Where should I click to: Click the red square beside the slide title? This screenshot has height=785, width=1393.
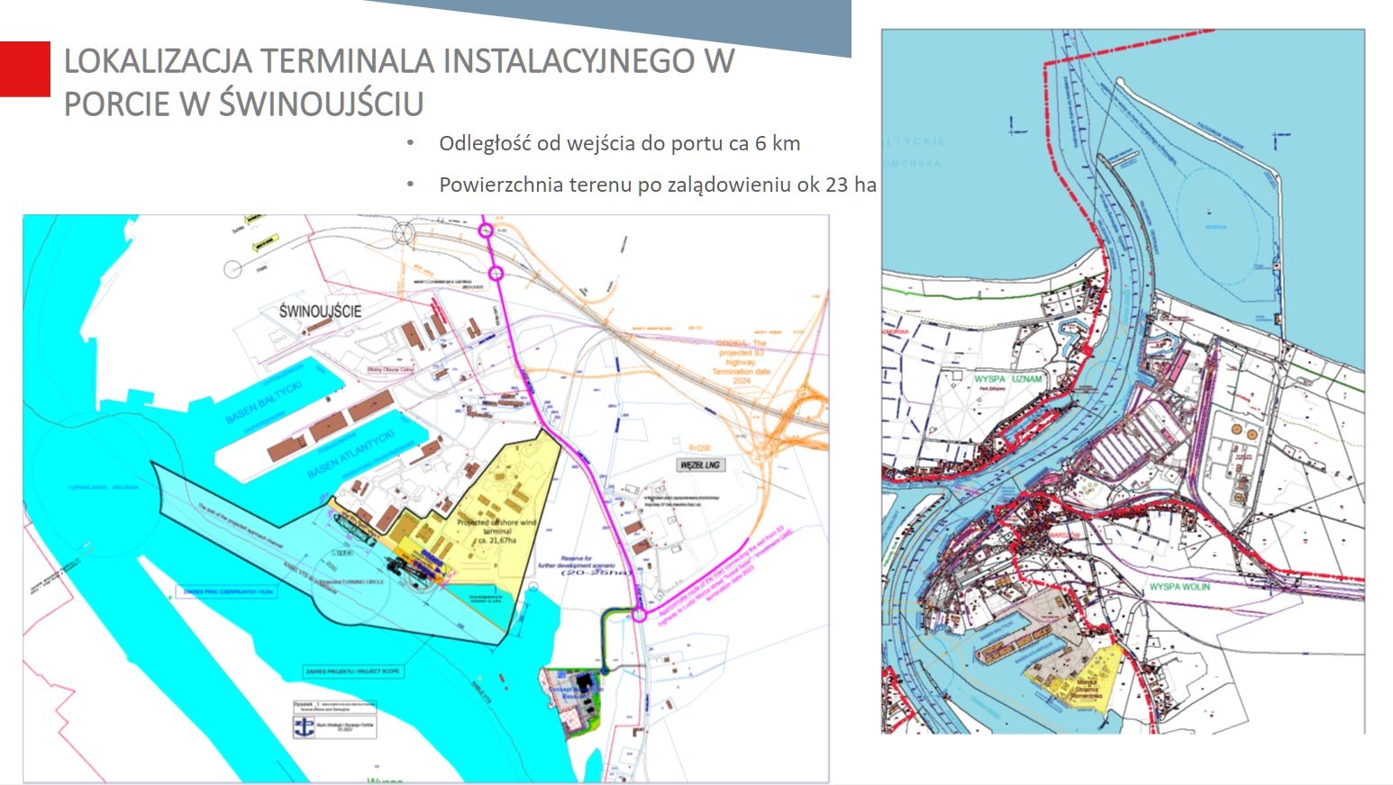click(x=24, y=68)
